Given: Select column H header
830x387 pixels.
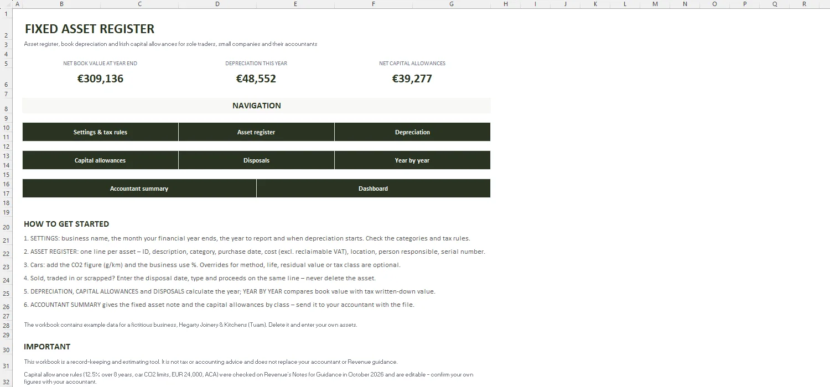Looking at the screenshot, I should (x=506, y=4).
